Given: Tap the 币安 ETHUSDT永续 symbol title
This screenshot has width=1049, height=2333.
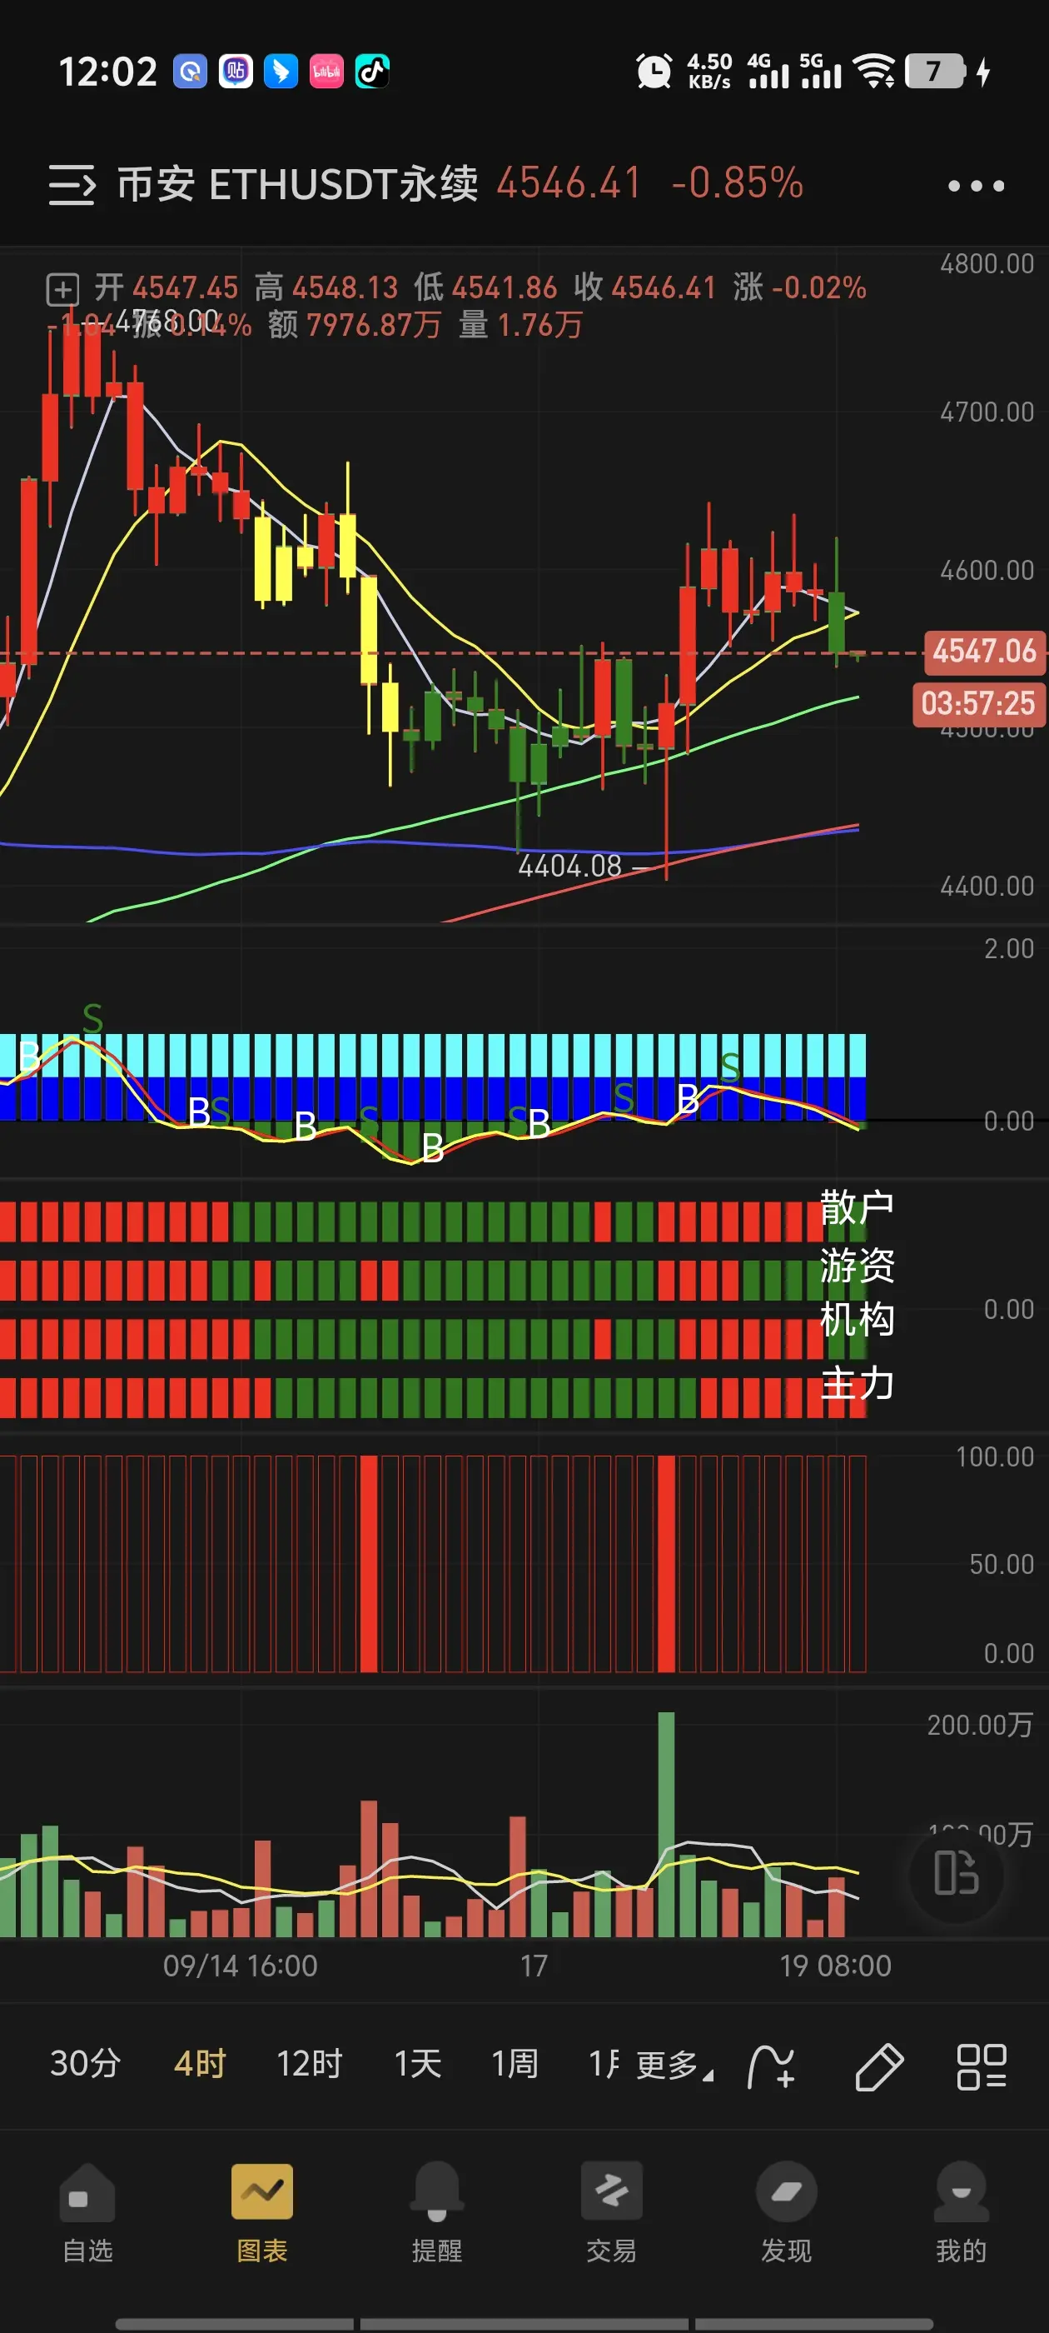Looking at the screenshot, I should pyautogui.click(x=298, y=185).
